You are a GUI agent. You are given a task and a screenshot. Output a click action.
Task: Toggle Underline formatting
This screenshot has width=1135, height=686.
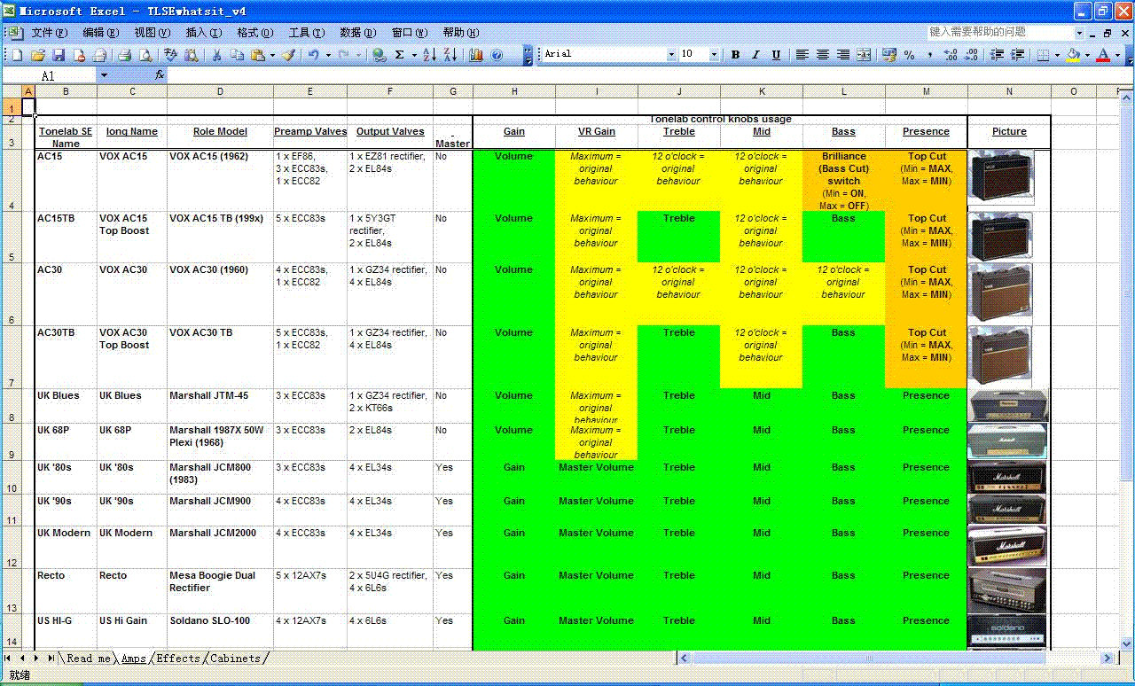(x=777, y=55)
